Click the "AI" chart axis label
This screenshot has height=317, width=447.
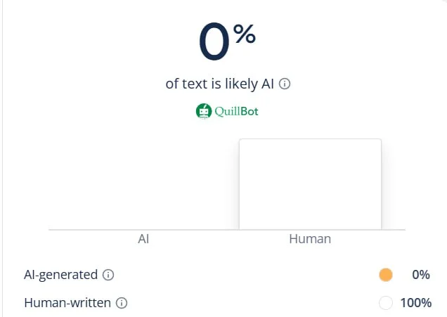click(143, 239)
